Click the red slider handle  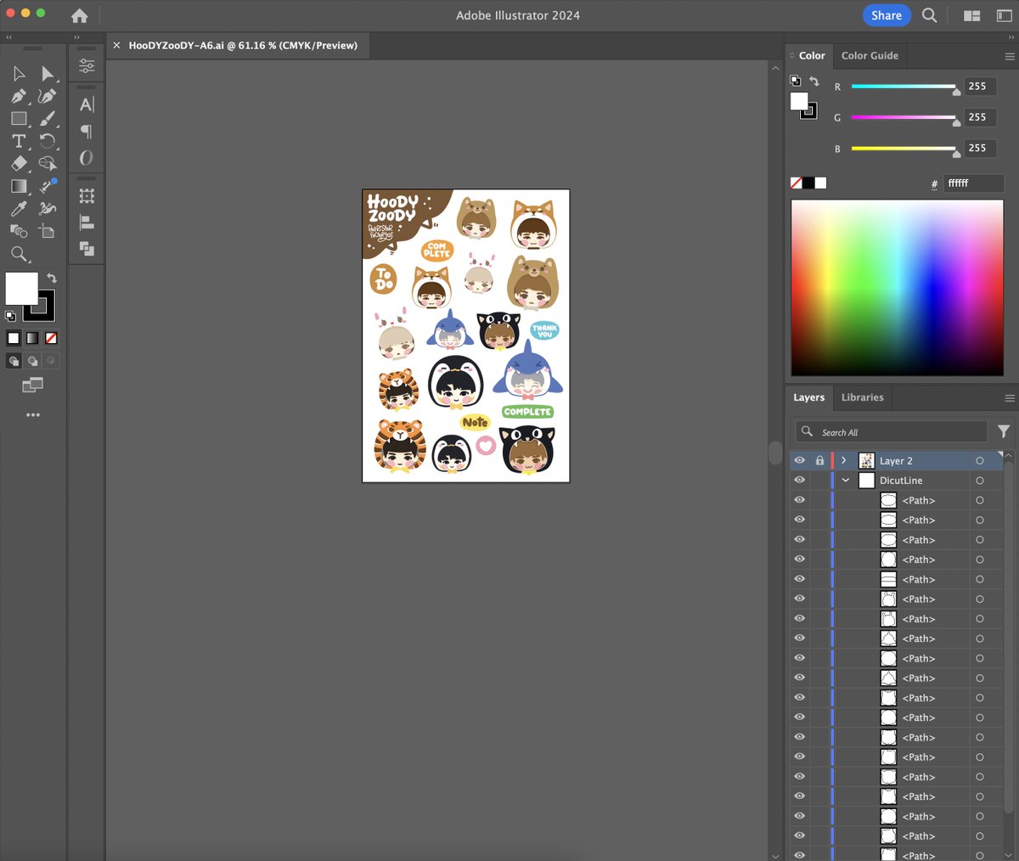(957, 91)
